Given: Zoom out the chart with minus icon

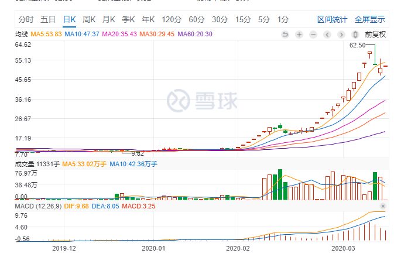Looking at the screenshot, I should 313,34.
